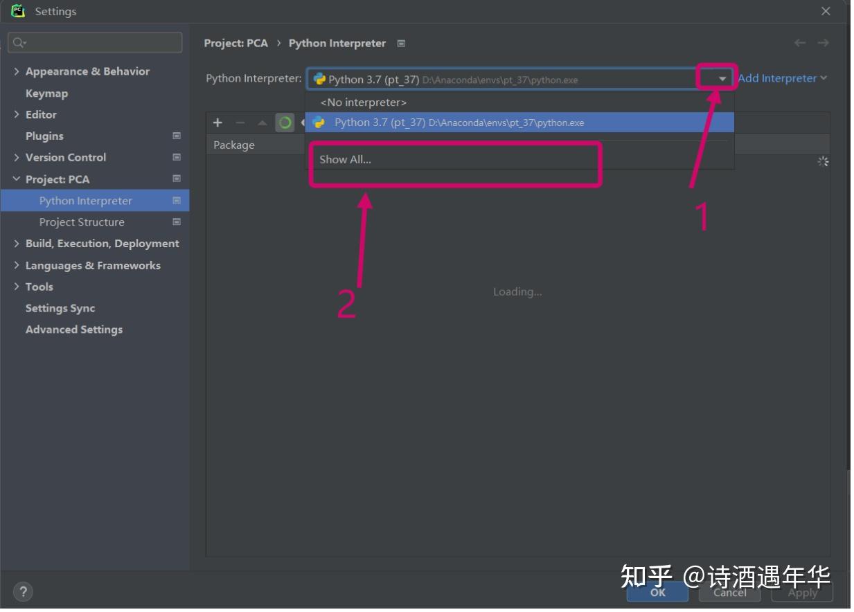Click the search magnifier icon in settings
Screen dimensions: 854x612
tap(18, 43)
